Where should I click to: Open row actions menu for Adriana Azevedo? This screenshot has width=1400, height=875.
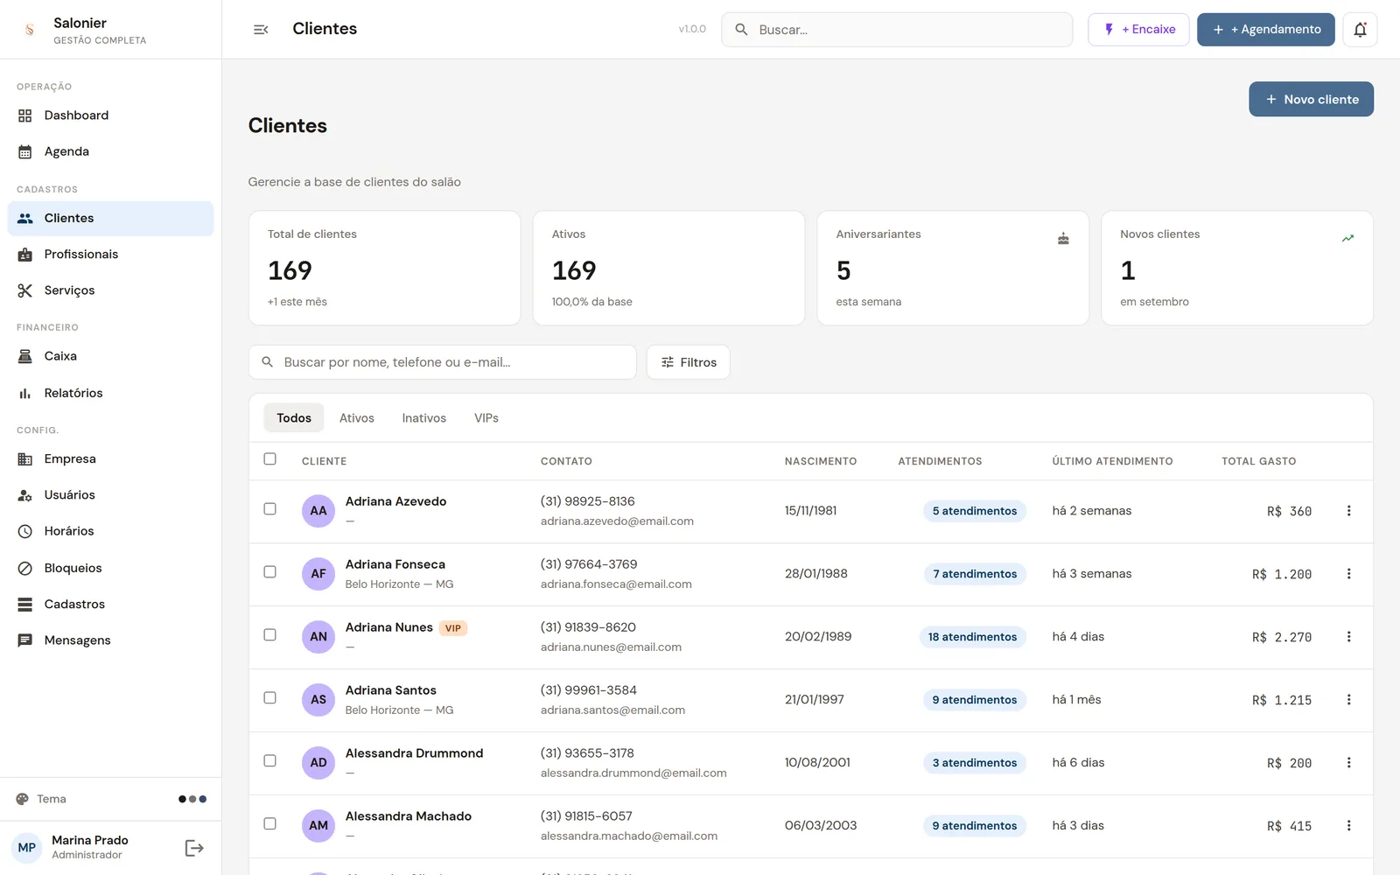click(x=1348, y=511)
